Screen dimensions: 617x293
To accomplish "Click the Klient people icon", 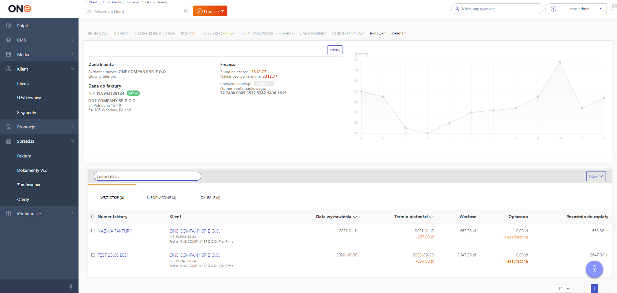I will [x=9, y=69].
